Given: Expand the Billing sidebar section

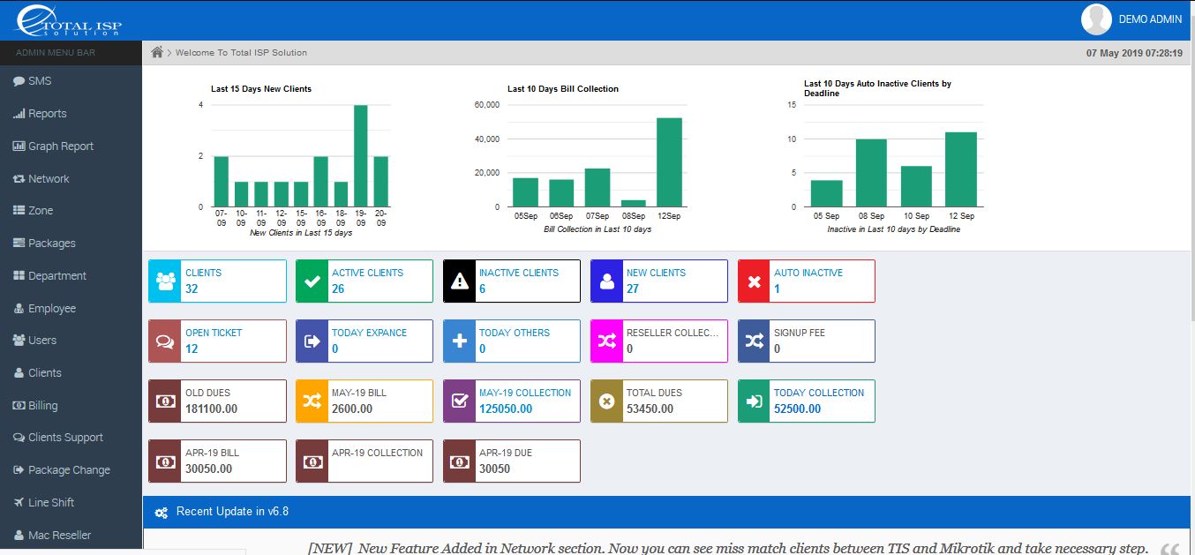Looking at the screenshot, I should click(x=42, y=406).
